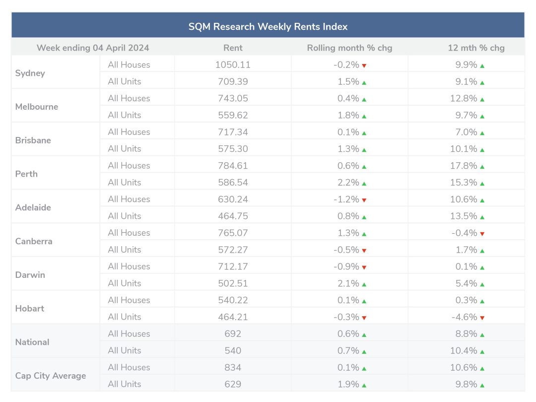Click Perth units 12 month 15.3%
The height and width of the screenshot is (402, 536).
[x=464, y=182]
